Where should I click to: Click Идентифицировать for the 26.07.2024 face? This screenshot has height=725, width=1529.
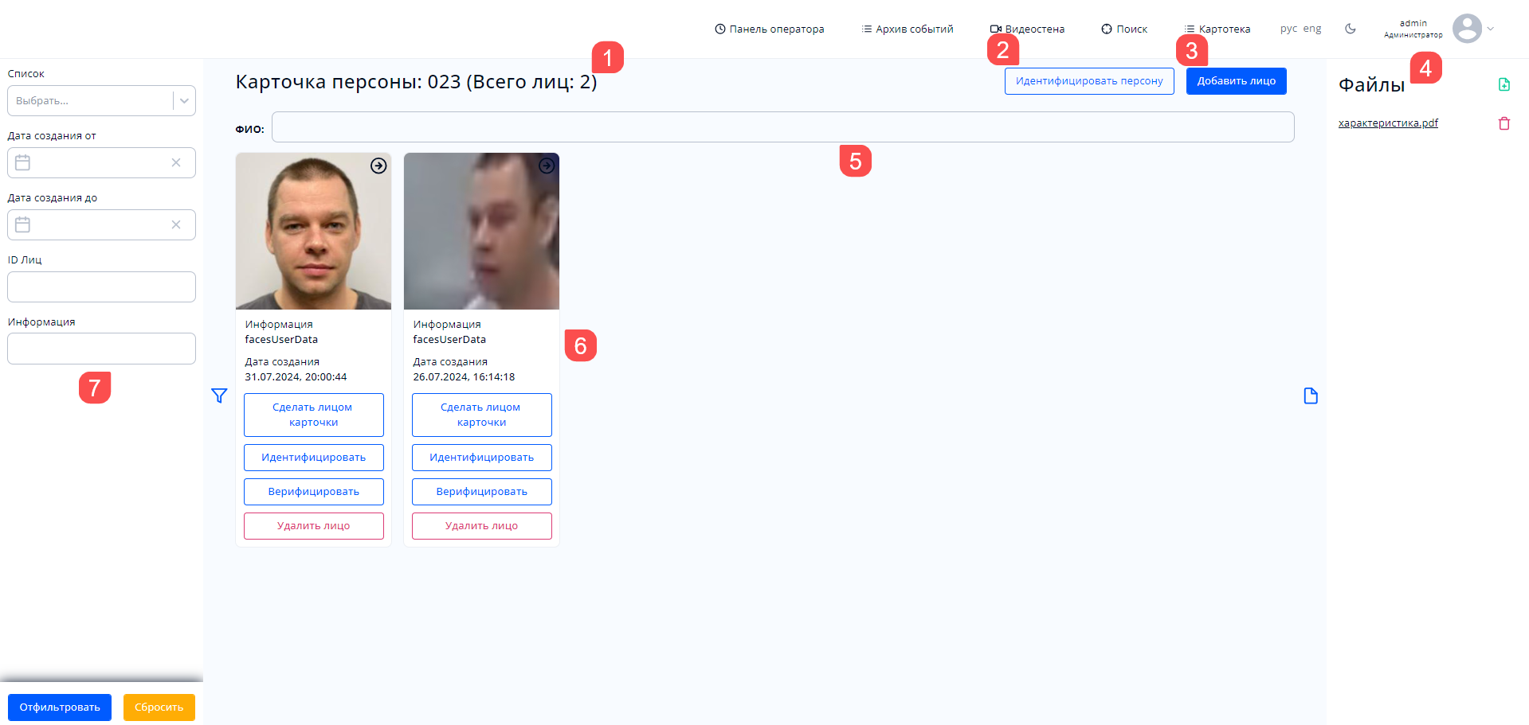click(x=481, y=458)
